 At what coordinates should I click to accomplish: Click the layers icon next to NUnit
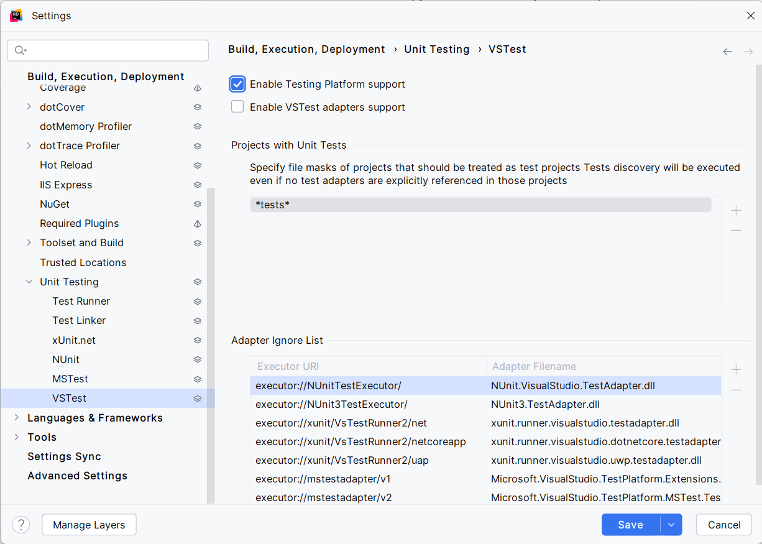click(x=197, y=359)
